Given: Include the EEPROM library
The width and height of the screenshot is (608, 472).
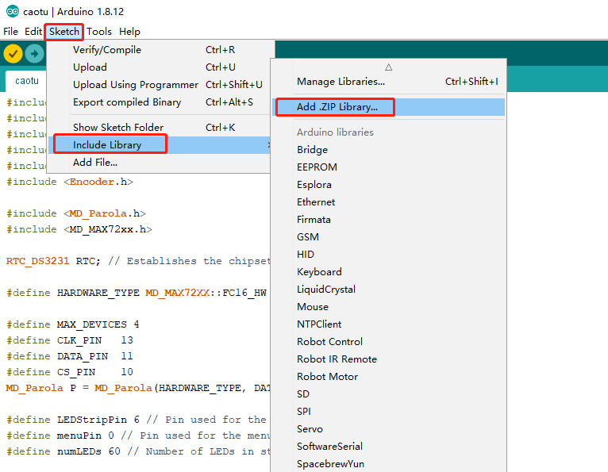Looking at the screenshot, I should pyautogui.click(x=388, y=167).
